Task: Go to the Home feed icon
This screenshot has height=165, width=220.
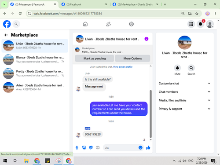Action: click(x=85, y=24)
